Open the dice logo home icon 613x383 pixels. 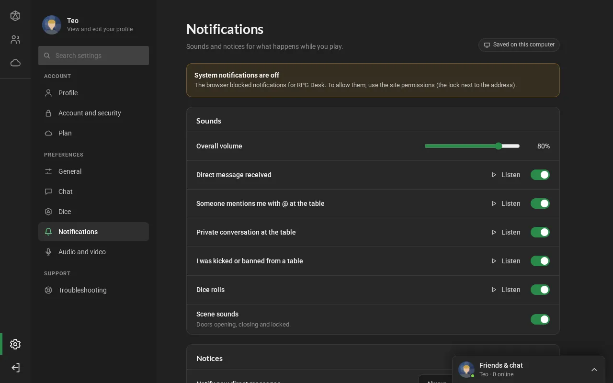pos(15,16)
